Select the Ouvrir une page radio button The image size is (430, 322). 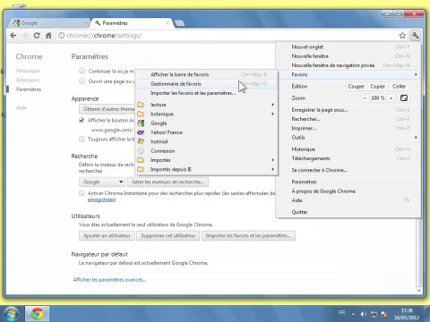[82, 80]
